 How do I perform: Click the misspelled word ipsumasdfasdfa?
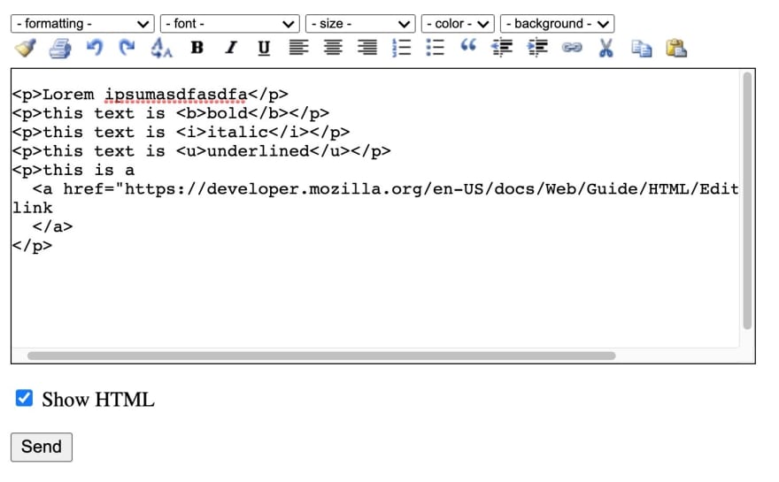tap(176, 95)
